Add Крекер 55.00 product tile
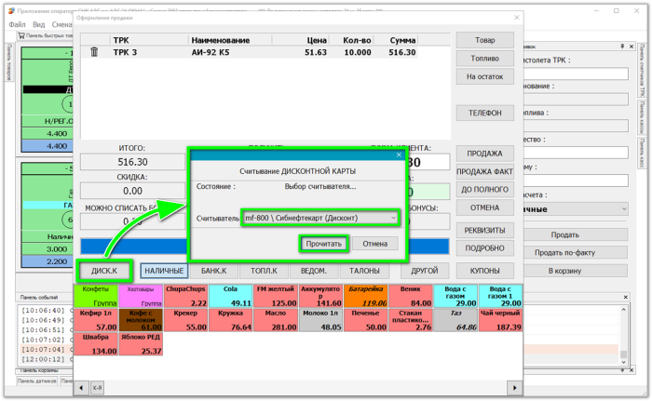The width and height of the screenshot is (652, 401). coord(186,320)
